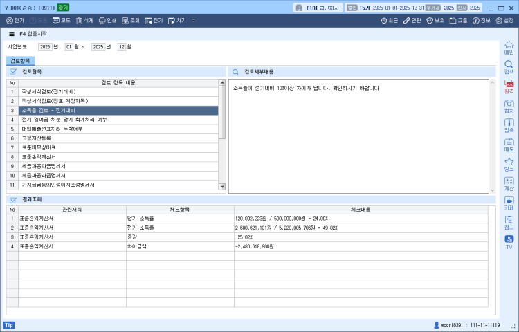Open the 링크 star link icon

pos(509,165)
